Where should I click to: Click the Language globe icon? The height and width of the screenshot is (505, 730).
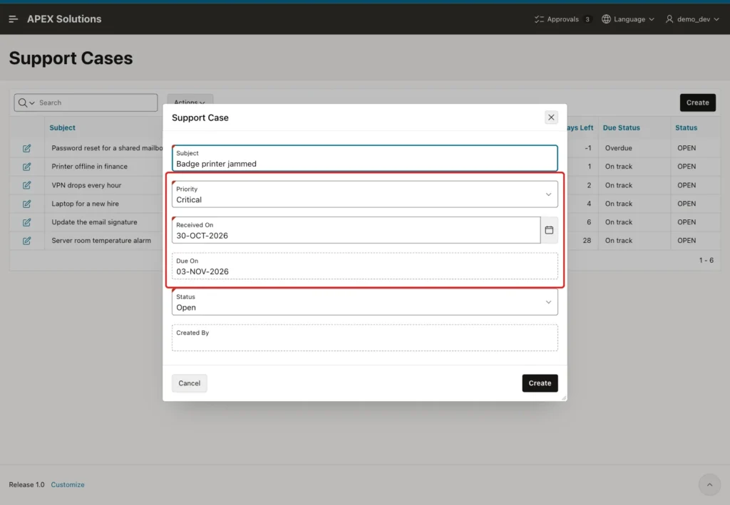click(x=606, y=19)
